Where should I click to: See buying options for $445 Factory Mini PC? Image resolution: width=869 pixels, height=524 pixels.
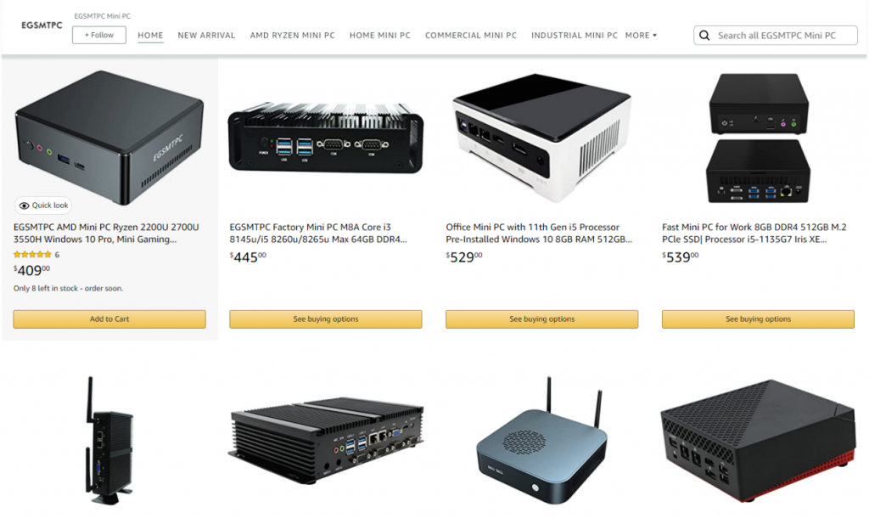(x=325, y=318)
